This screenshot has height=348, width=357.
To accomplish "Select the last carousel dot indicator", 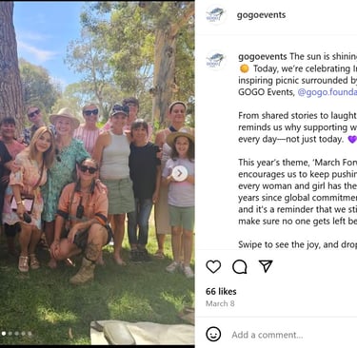I will (x=30, y=334).
